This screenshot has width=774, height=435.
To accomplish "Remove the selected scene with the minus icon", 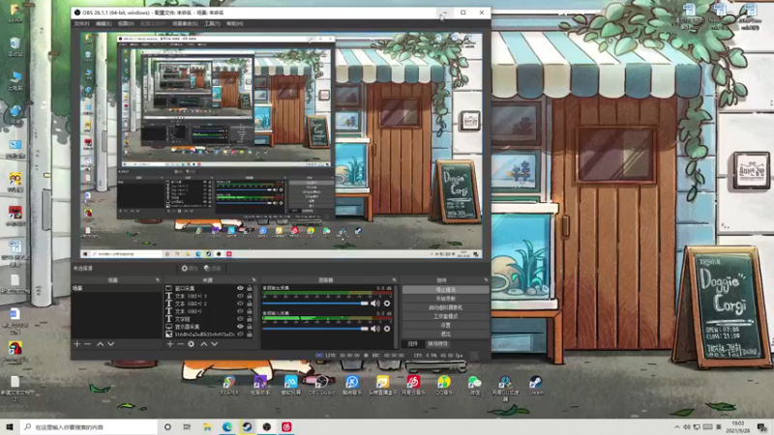I will pos(87,344).
